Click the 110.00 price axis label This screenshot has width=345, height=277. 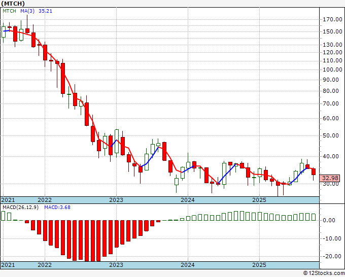[332, 61]
